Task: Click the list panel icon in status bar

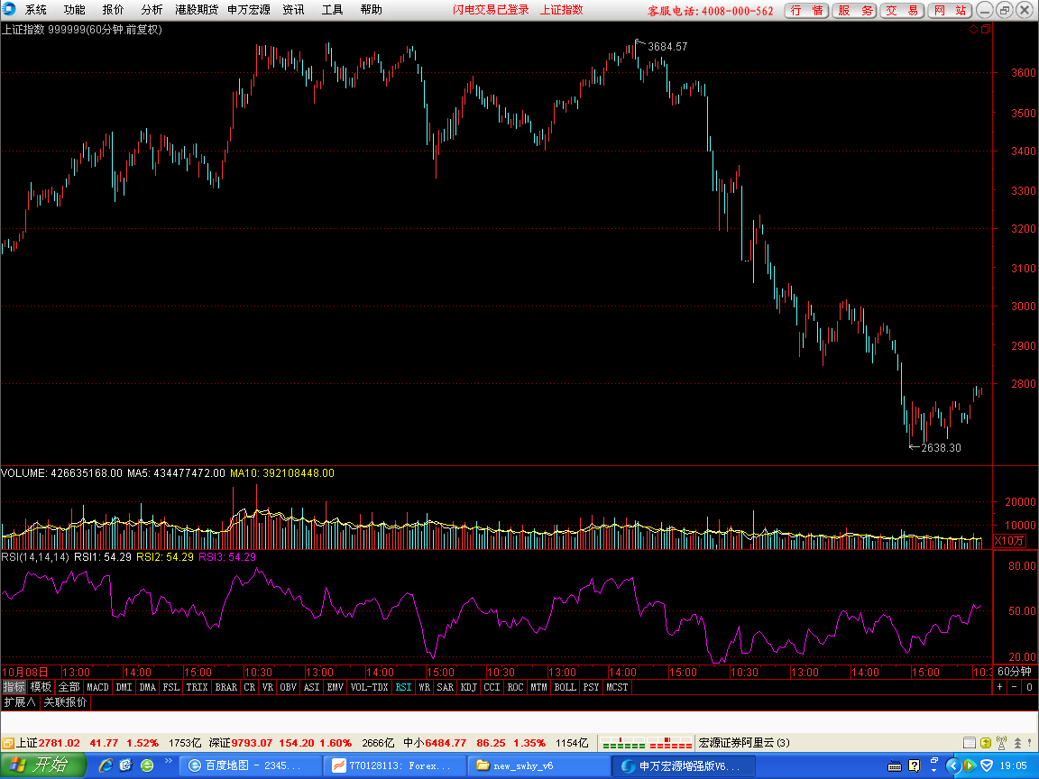Action: 969,743
